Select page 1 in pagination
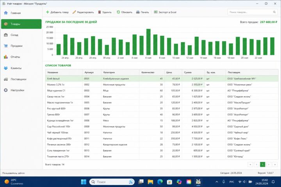Screen dimensions: 281x187 coord(263,164)
